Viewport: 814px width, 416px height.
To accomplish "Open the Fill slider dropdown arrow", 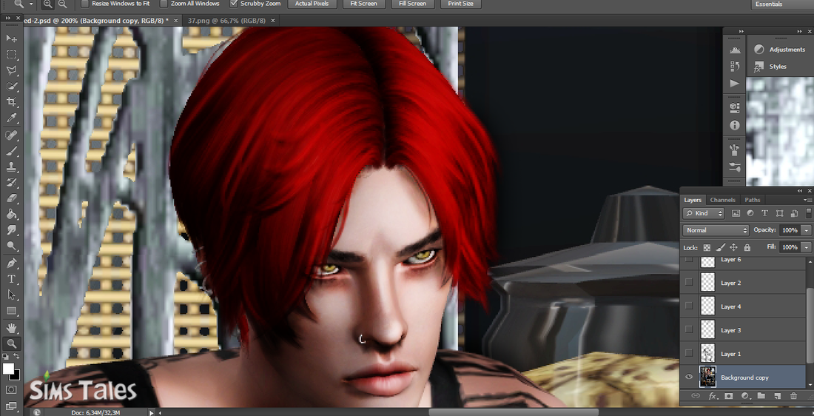I will click(x=806, y=247).
